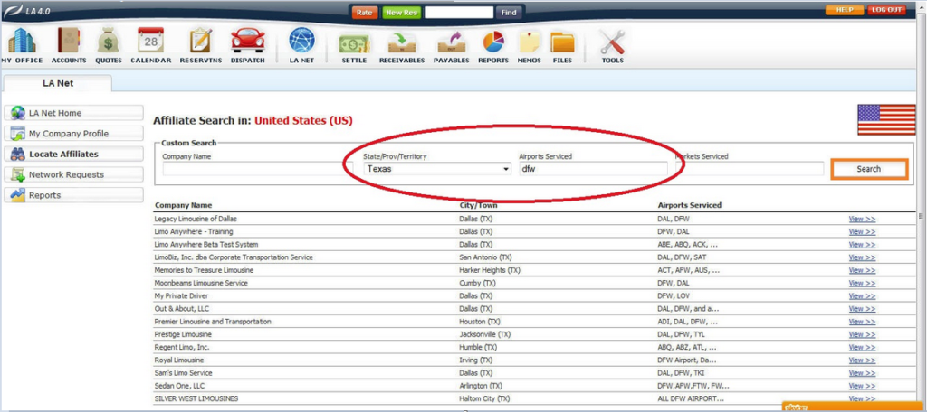The image size is (927, 412).
Task: Click the Search button
Action: coord(868,169)
